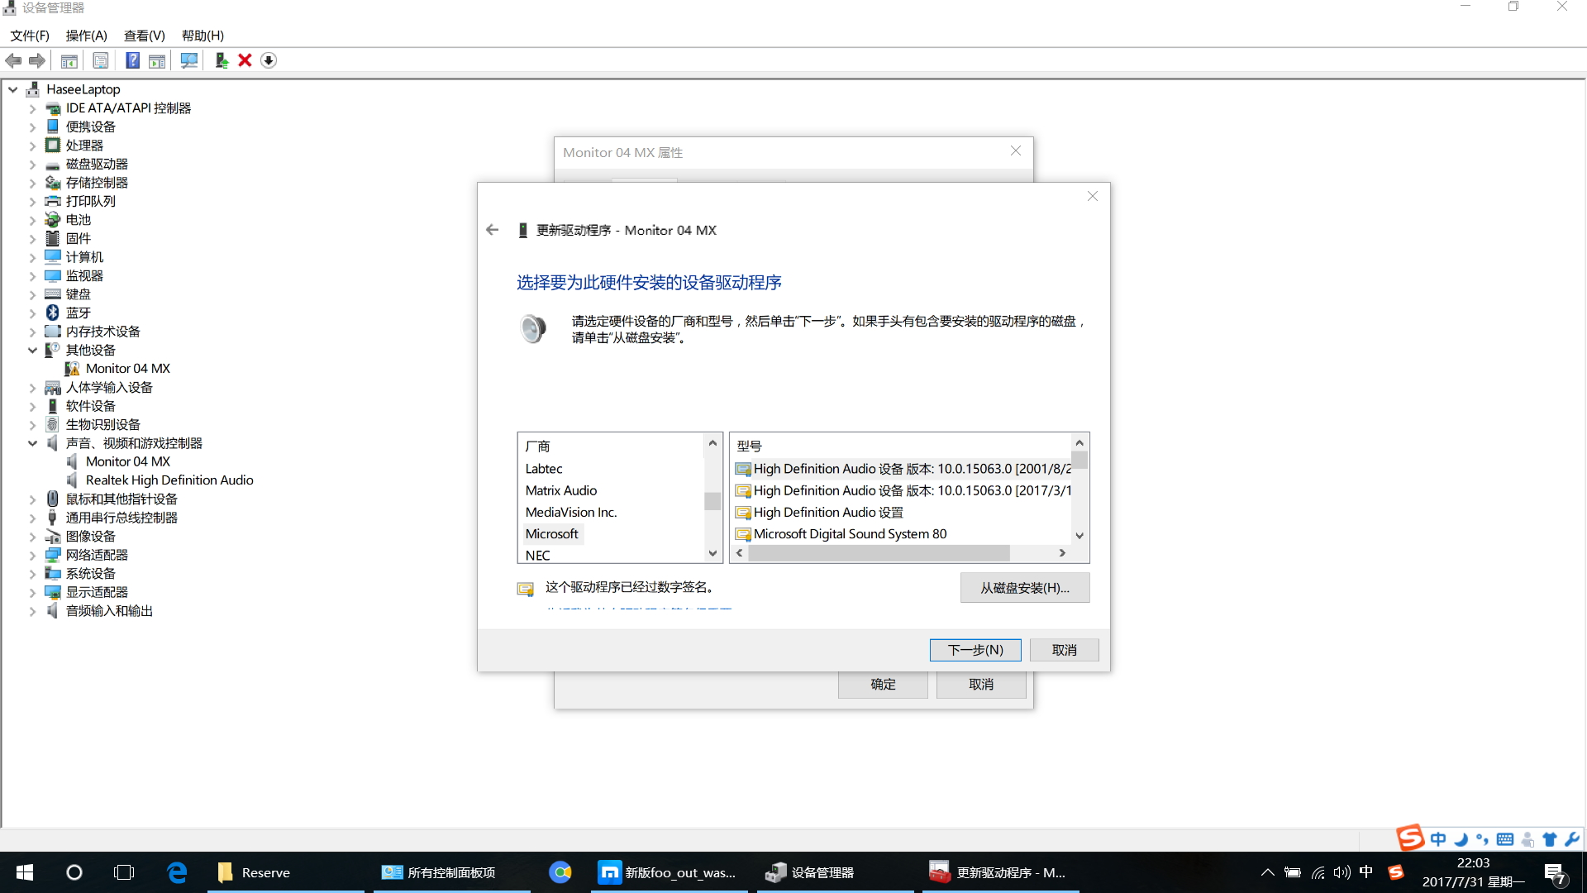
Task: Click the Sogou input method tray icon
Action: 1396,872
